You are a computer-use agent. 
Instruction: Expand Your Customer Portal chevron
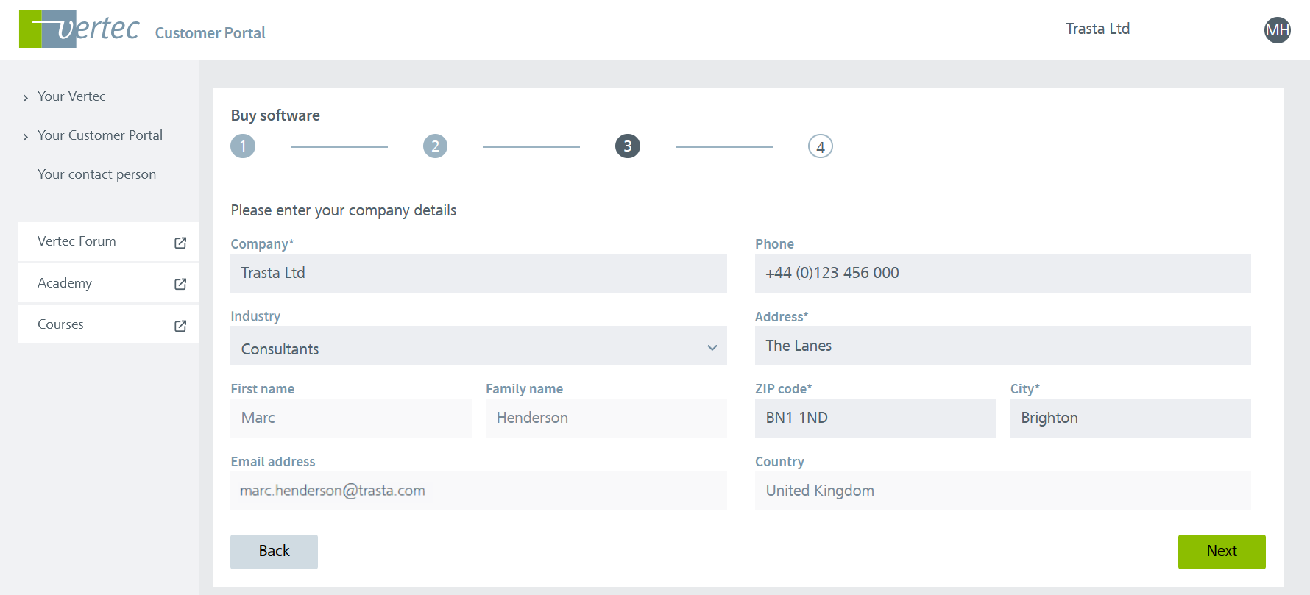(x=26, y=137)
